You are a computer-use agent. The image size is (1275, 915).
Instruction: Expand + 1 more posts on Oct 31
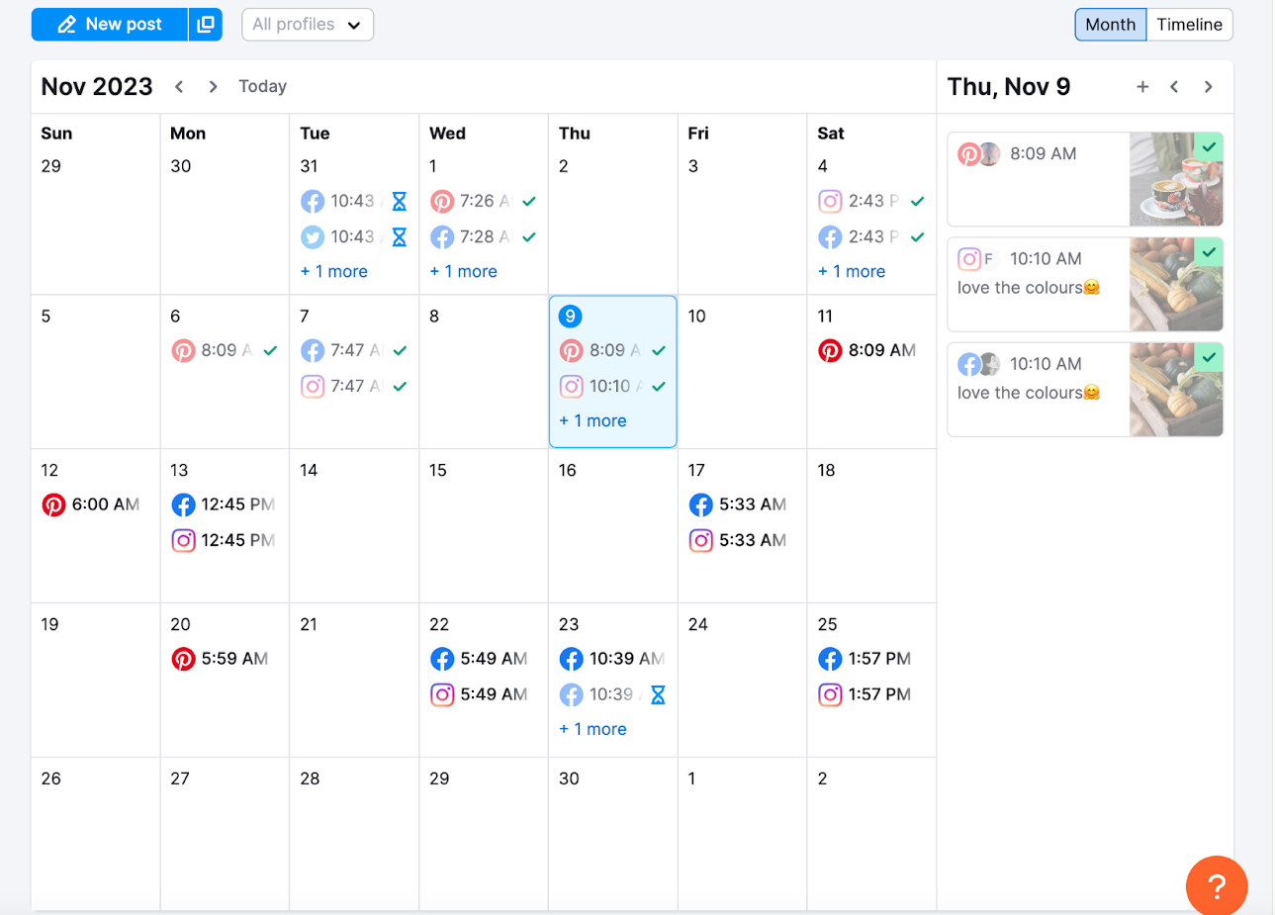tap(333, 271)
